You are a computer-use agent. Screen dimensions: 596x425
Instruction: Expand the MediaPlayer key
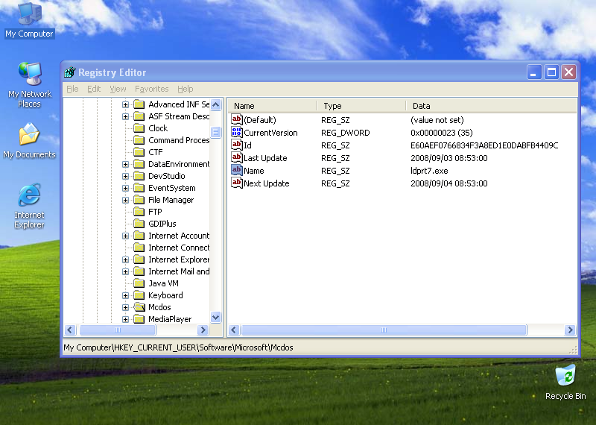125,319
